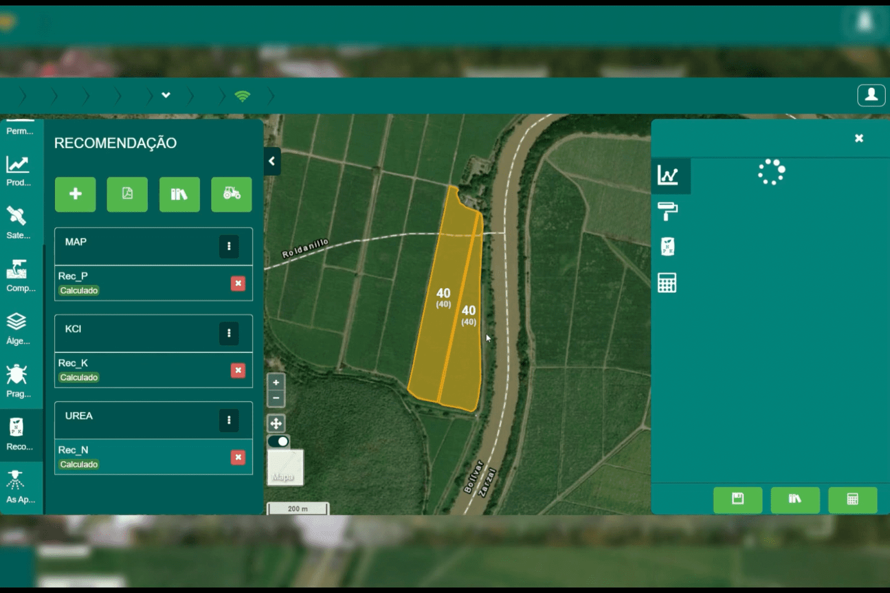Open the Sate... satellite sidebar item
Screen dimensions: 890x593
point(18,222)
